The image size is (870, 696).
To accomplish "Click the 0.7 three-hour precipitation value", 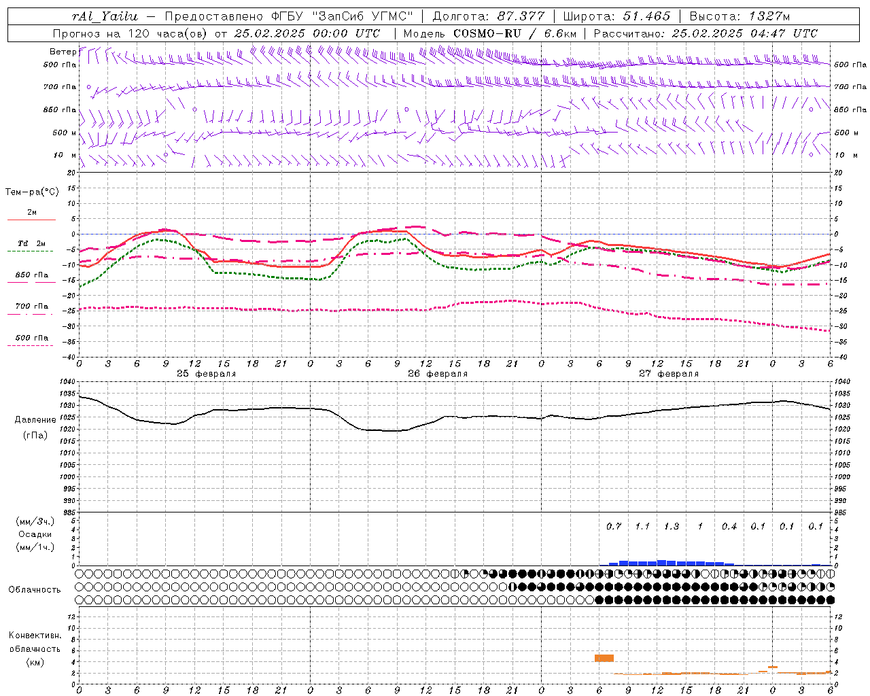I will [x=614, y=527].
